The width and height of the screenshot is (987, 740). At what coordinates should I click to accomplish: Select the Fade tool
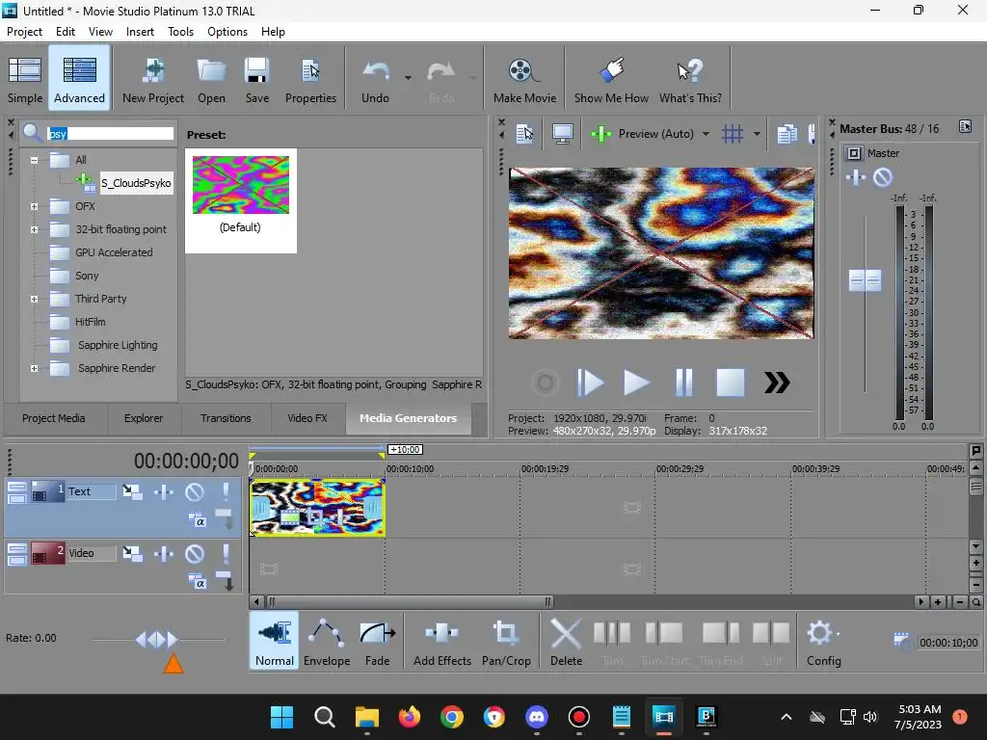pos(377,642)
